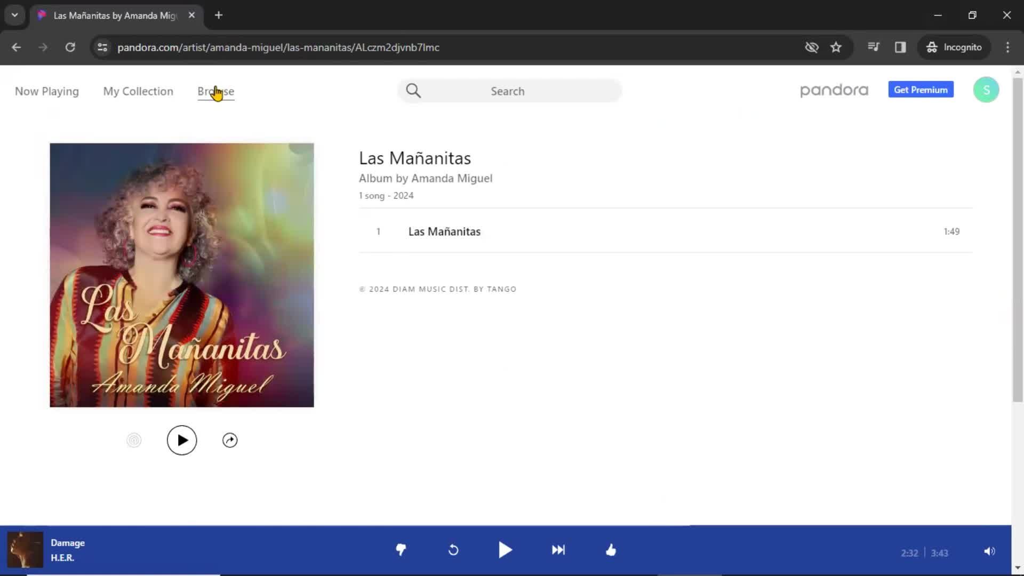Click the station icon beside album play button

(x=134, y=440)
